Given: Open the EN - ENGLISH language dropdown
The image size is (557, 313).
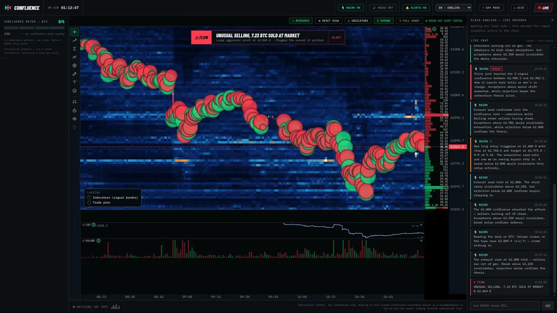Looking at the screenshot, I should pos(454,8).
